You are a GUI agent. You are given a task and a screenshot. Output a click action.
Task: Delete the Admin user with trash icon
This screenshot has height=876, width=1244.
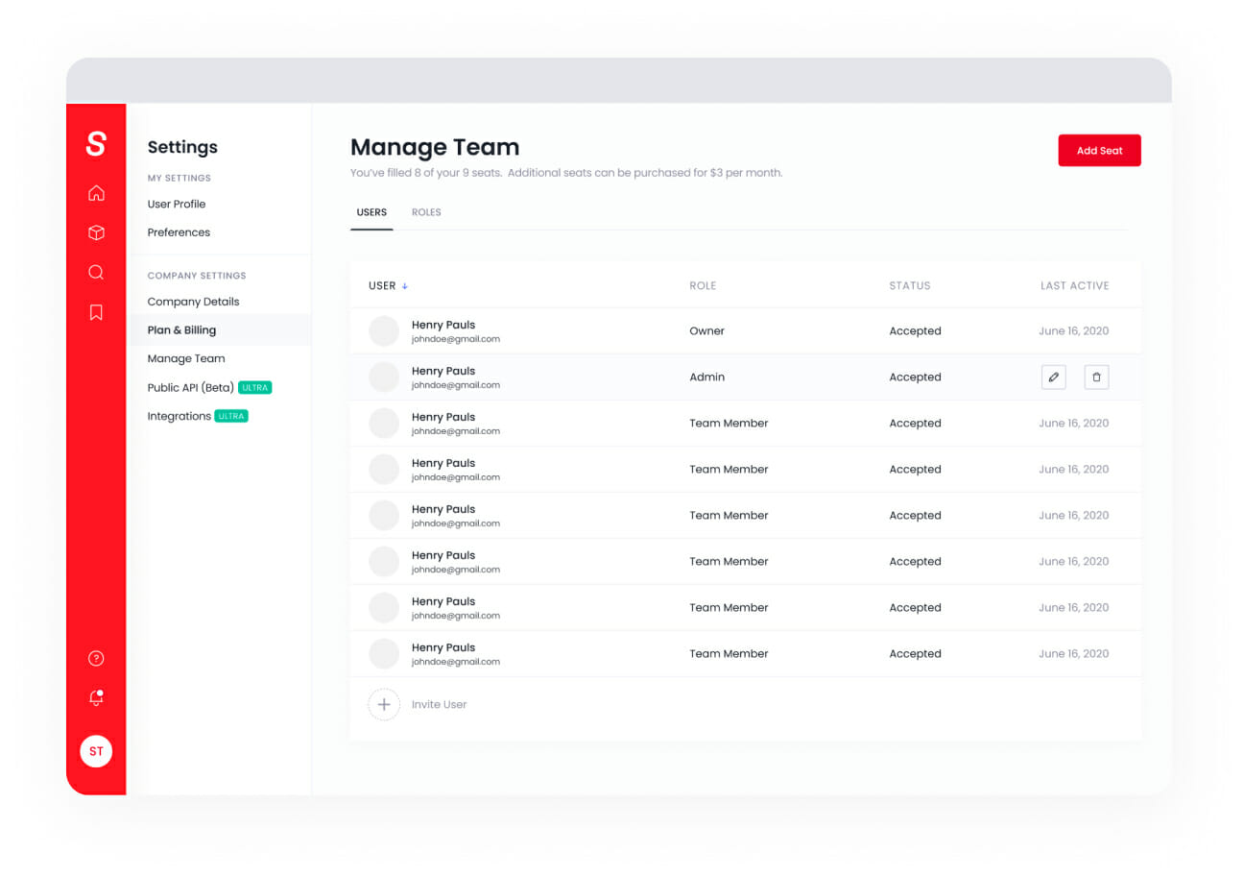point(1096,377)
